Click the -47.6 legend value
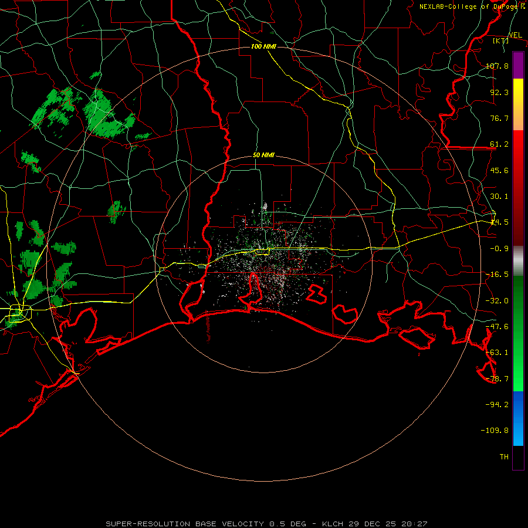Screen dimensions: 528x528 click(497, 327)
